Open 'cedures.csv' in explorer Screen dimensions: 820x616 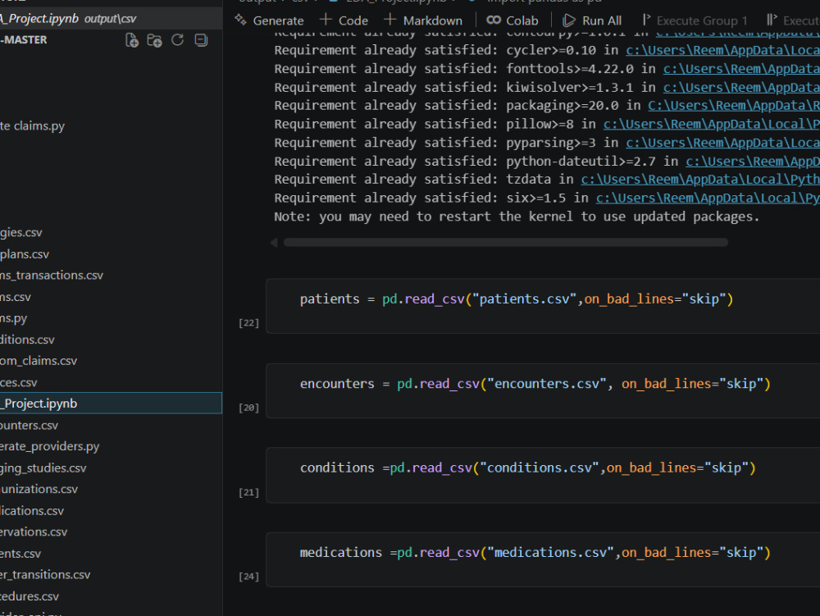[30, 596]
